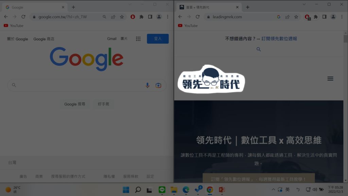Click search lens icon in Google address bar

point(104,17)
